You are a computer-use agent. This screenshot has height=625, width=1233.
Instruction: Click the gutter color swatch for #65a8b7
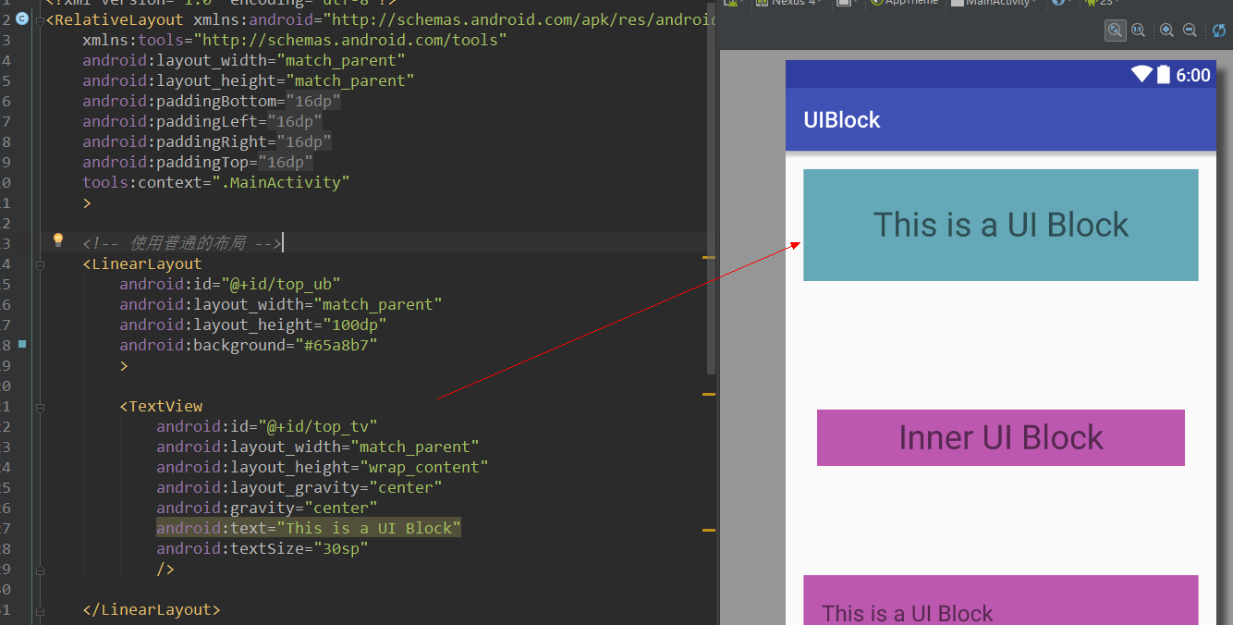[x=22, y=344]
